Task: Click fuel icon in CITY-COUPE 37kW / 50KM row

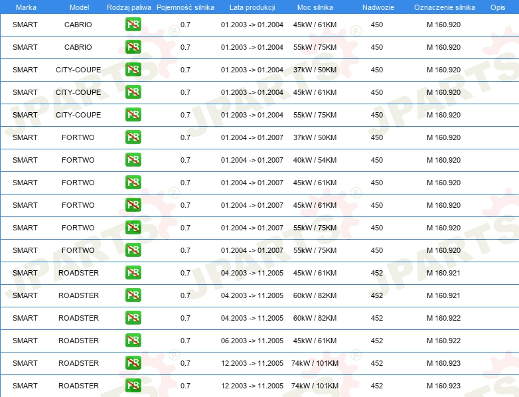Action: tap(133, 70)
